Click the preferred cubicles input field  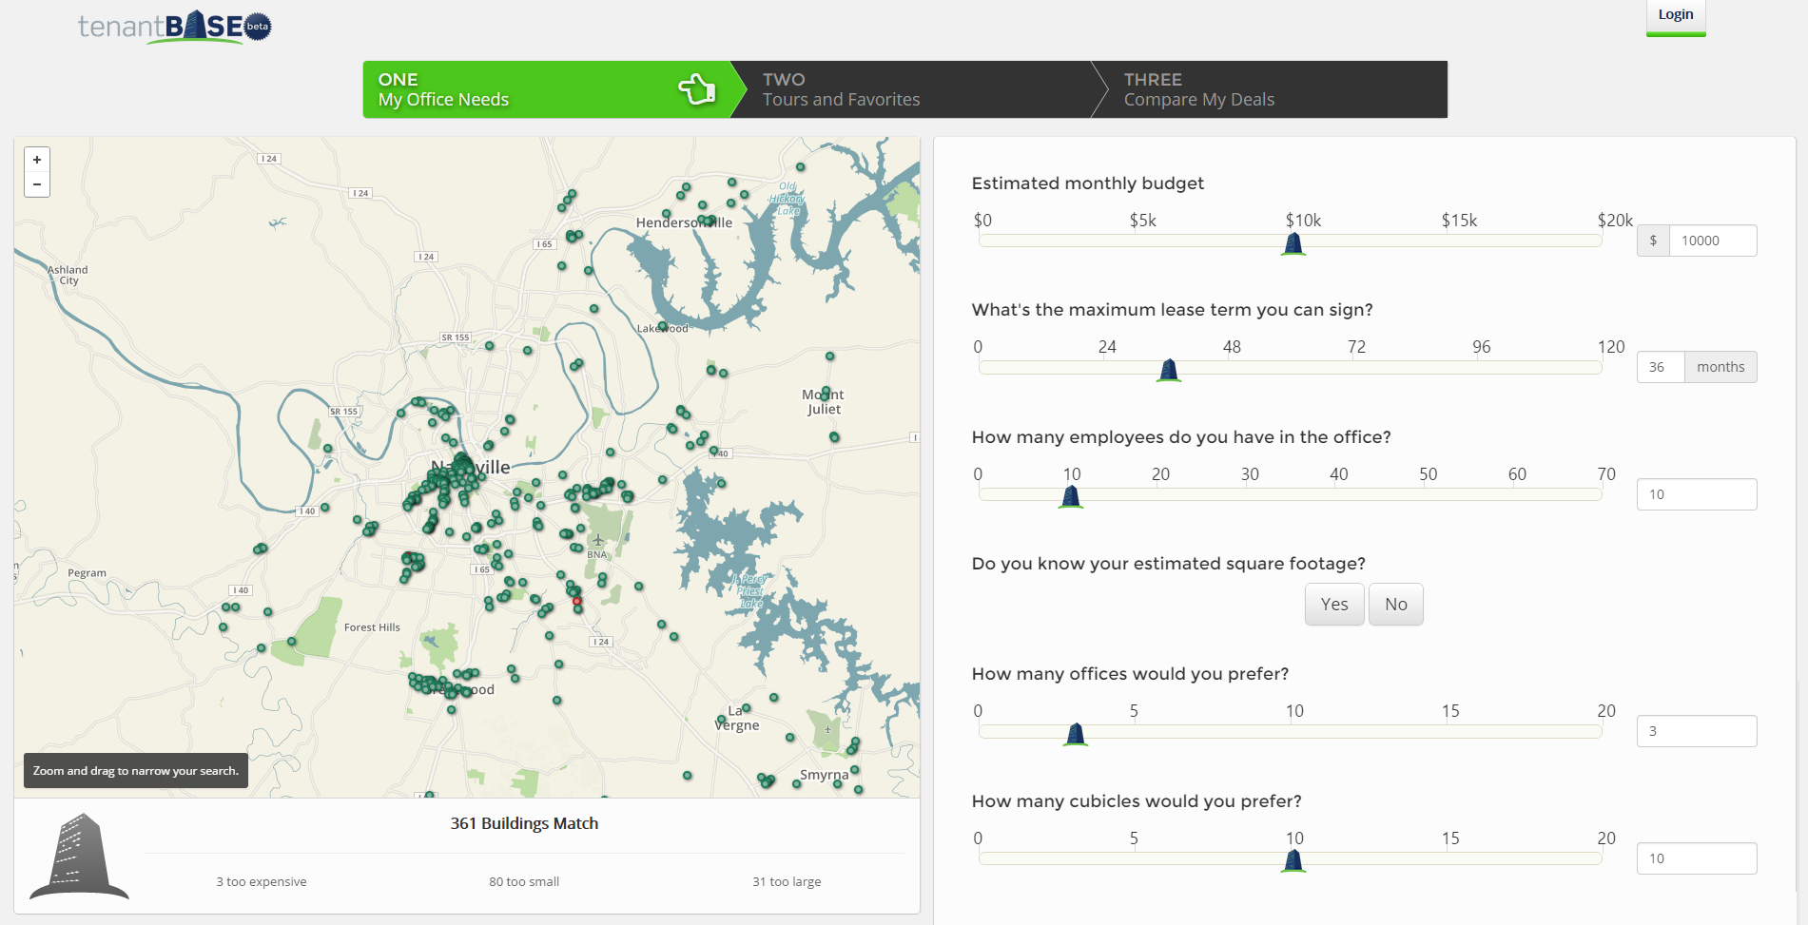point(1697,858)
